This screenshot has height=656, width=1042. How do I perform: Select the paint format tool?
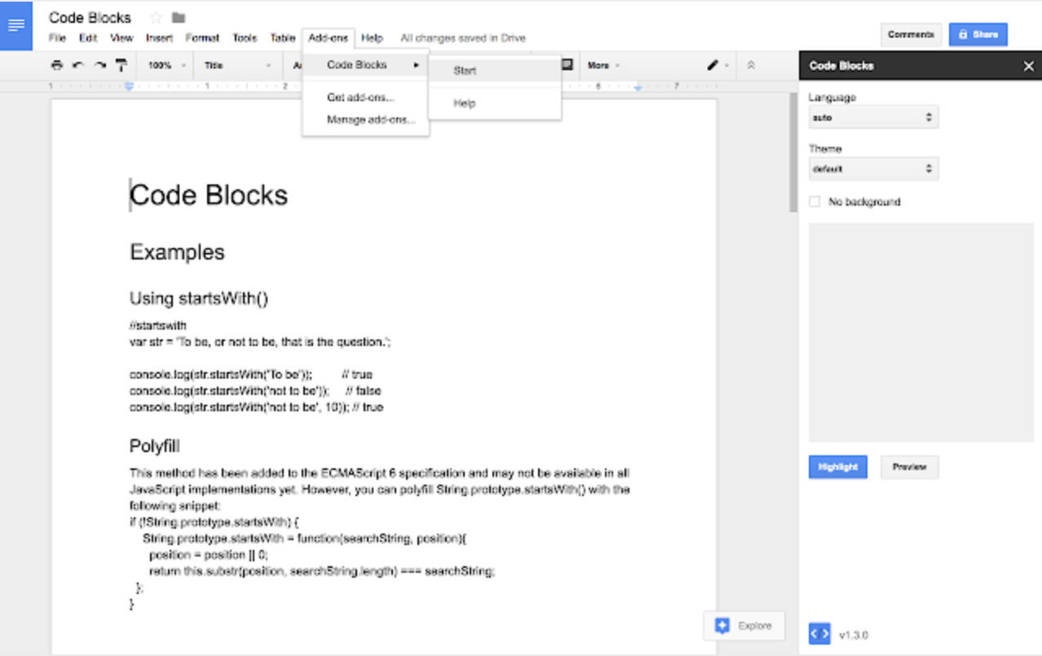tap(121, 65)
